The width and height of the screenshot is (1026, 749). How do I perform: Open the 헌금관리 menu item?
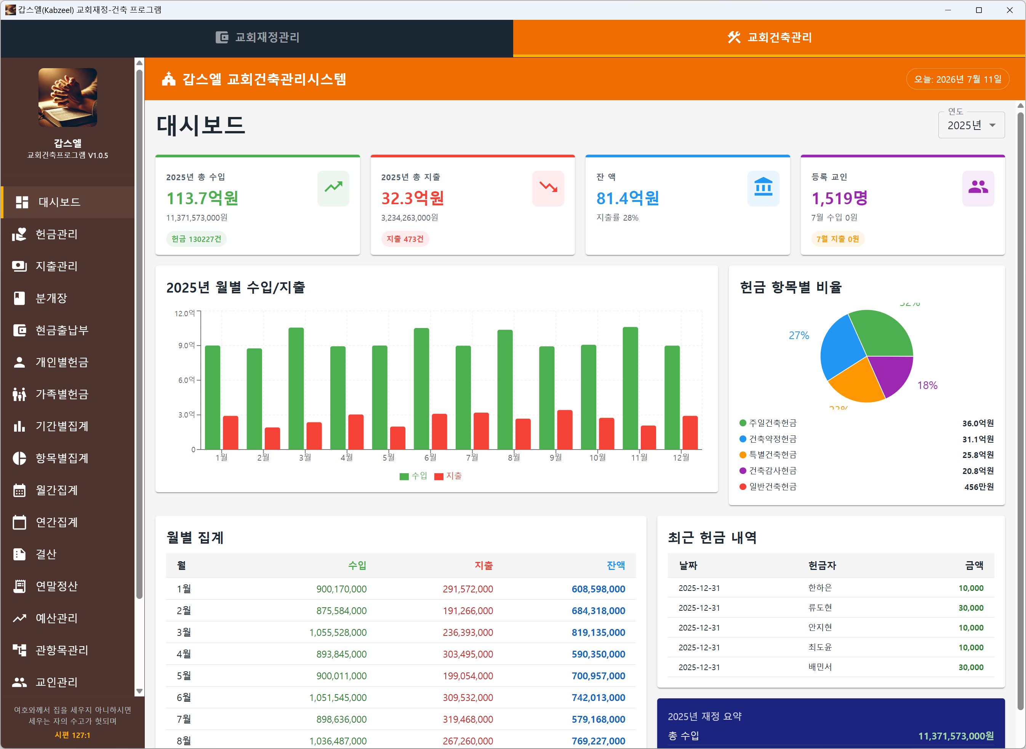[68, 234]
